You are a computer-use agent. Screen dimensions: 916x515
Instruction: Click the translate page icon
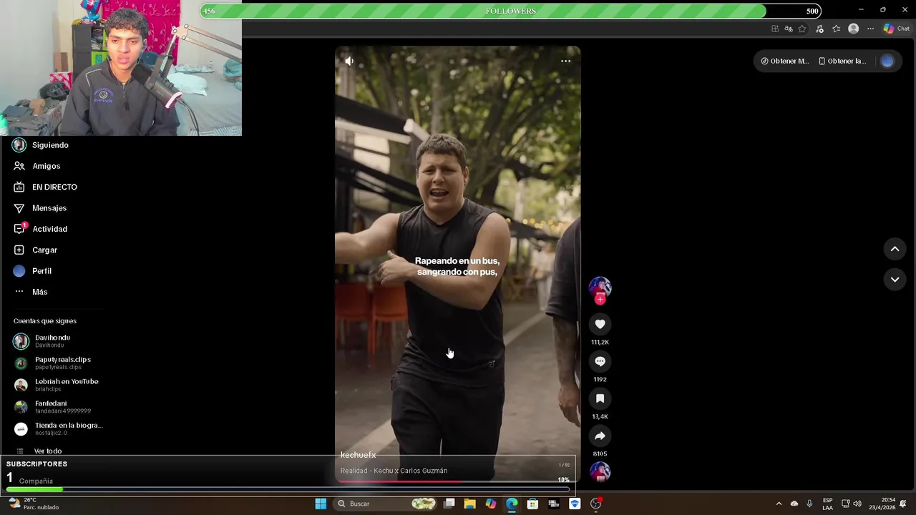click(789, 29)
